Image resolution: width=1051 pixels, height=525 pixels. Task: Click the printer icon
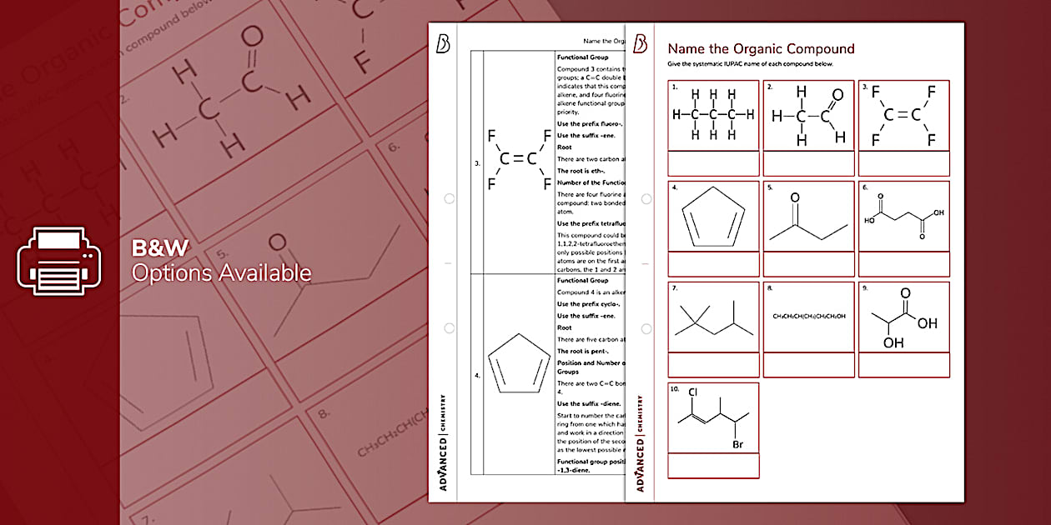(59, 260)
